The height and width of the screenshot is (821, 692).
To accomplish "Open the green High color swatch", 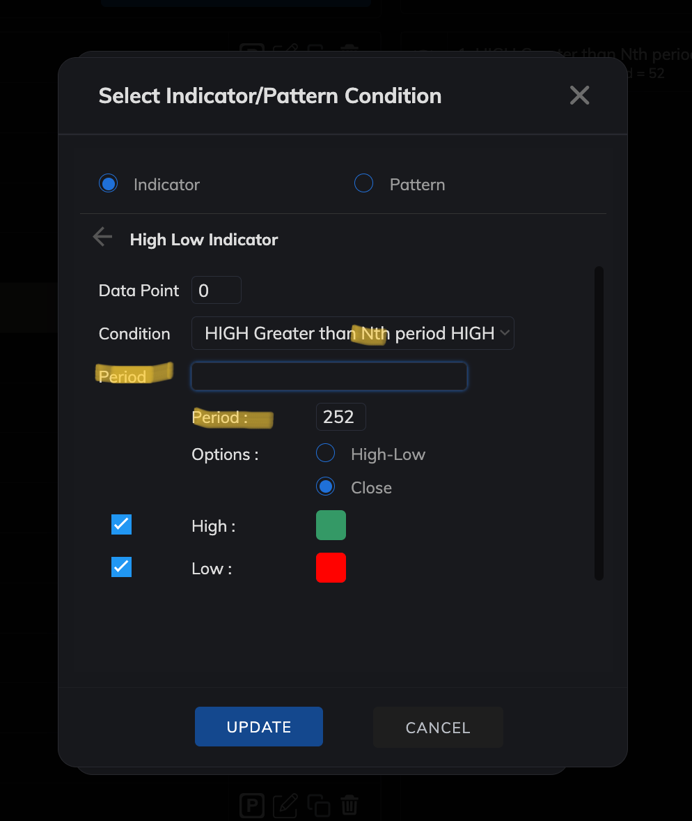I will coord(331,525).
